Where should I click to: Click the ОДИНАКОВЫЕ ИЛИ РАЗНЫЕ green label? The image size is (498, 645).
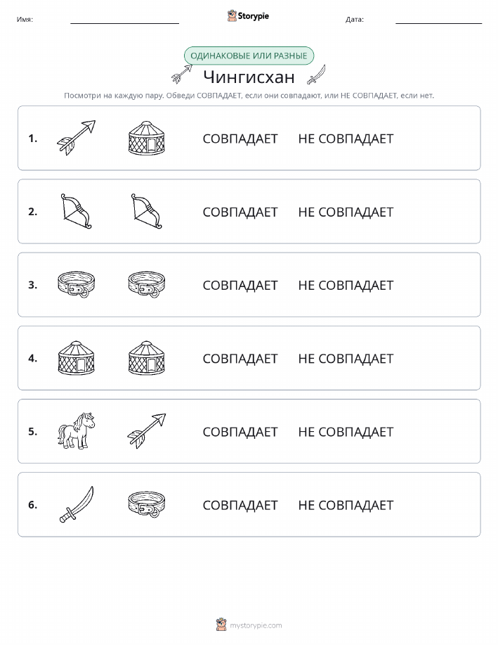click(x=249, y=56)
